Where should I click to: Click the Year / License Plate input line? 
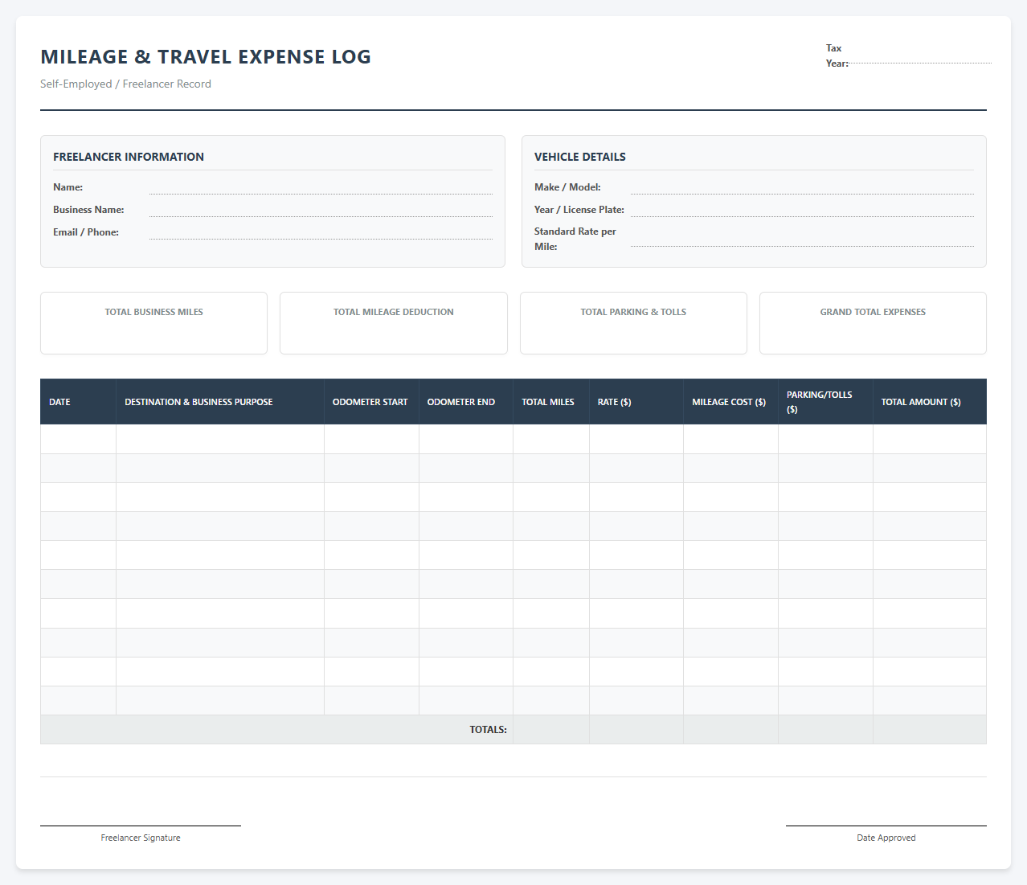(802, 209)
